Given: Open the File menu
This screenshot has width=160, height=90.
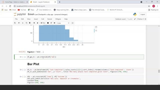Looking at the screenshot, I should tap(16, 19).
